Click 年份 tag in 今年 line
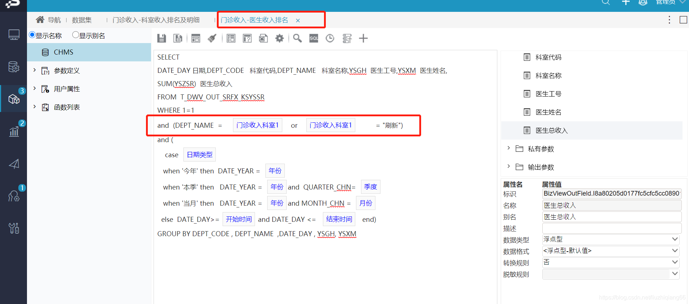 (275, 171)
